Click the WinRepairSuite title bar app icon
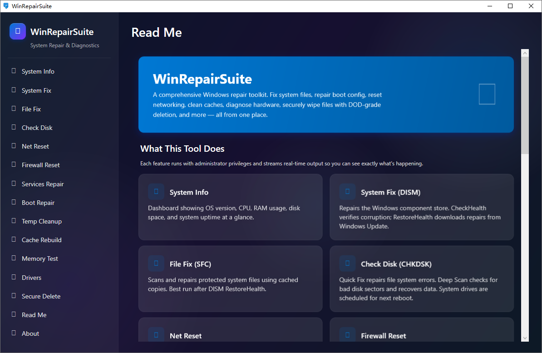Screen dimensions: 542x353 [x=6, y=6]
